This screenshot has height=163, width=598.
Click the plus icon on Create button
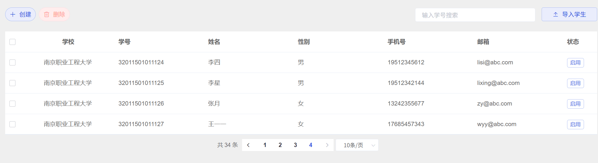point(13,15)
